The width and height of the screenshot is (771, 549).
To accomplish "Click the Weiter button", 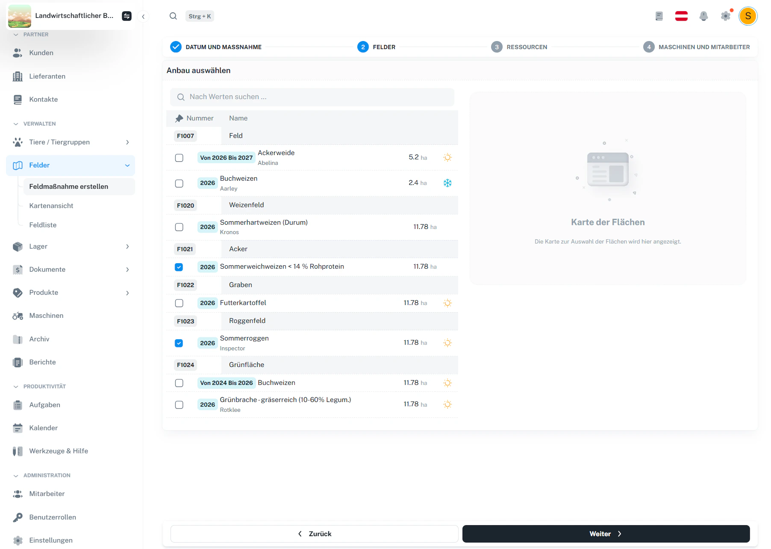I will point(606,534).
